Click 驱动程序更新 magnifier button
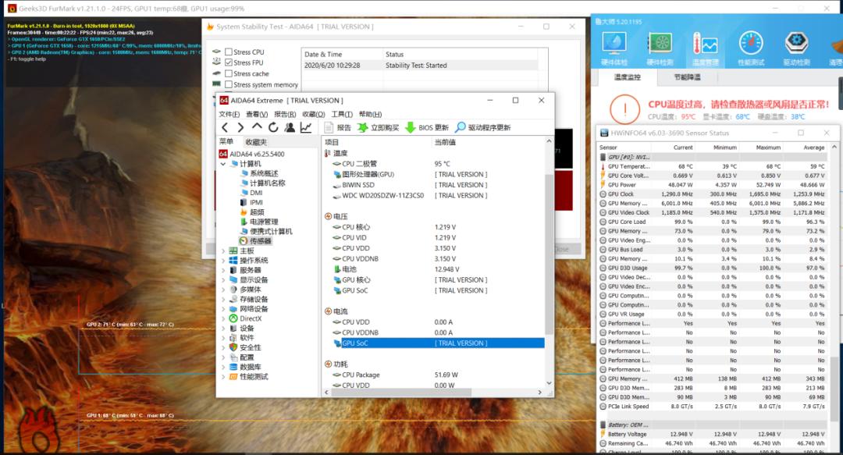Image resolution: width=843 pixels, height=455 pixels. 483,127
